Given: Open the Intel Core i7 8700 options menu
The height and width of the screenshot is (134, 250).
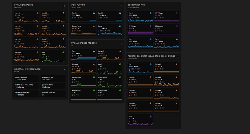Looking at the screenshot, I should (64, 6).
